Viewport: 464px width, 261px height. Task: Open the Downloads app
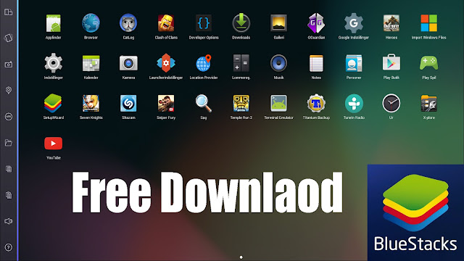click(241, 22)
